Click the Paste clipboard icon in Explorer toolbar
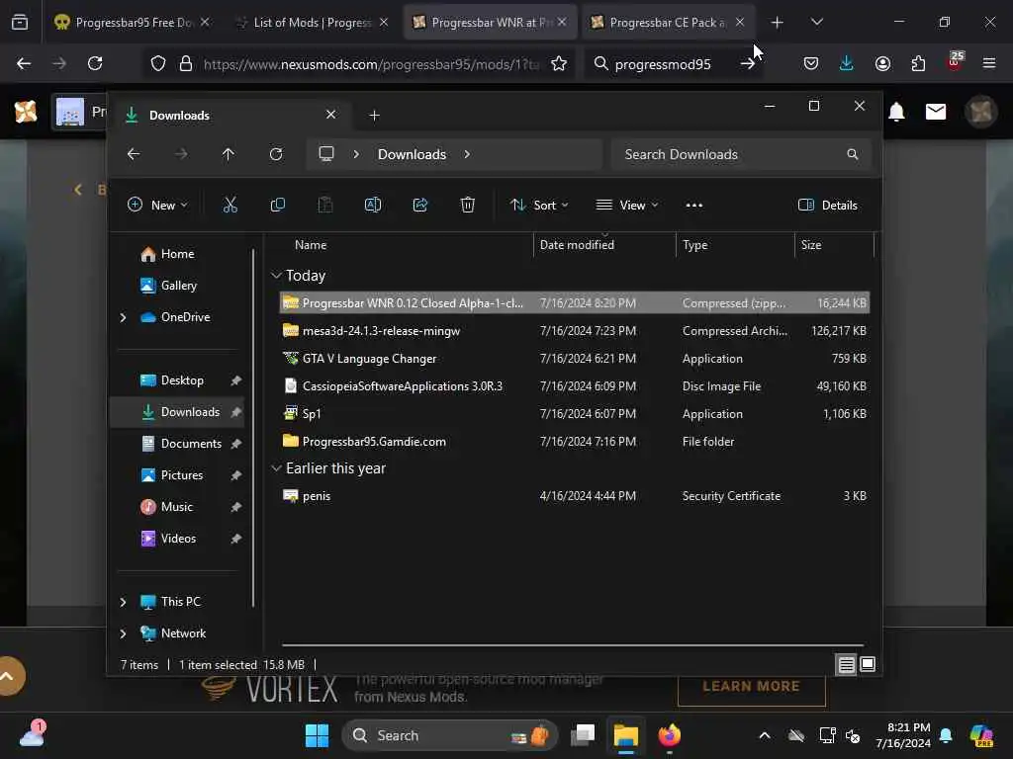 [x=324, y=206]
